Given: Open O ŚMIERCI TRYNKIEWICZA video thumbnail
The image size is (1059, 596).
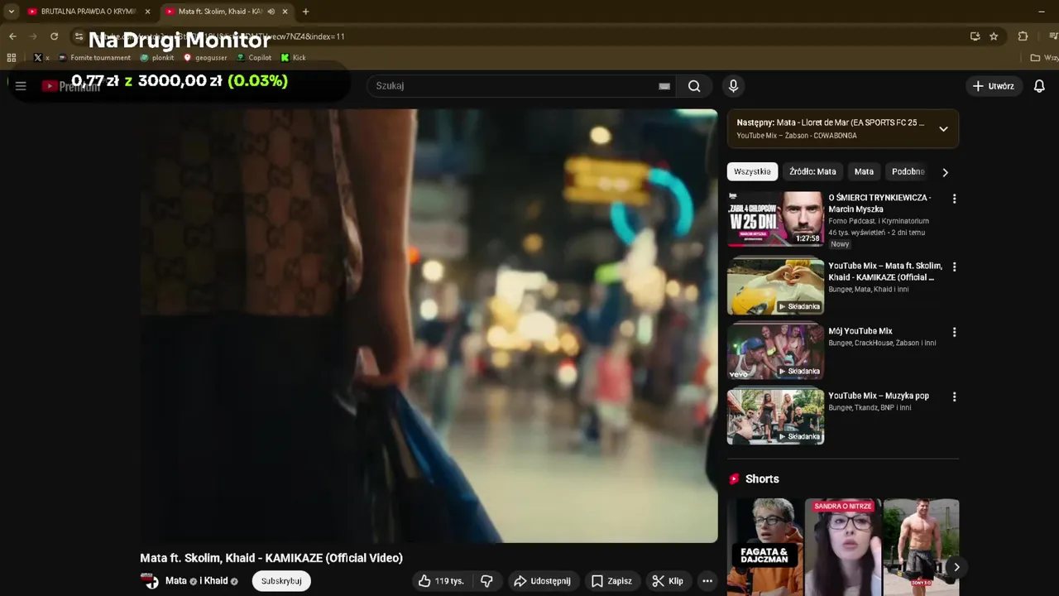Looking at the screenshot, I should pos(775,219).
